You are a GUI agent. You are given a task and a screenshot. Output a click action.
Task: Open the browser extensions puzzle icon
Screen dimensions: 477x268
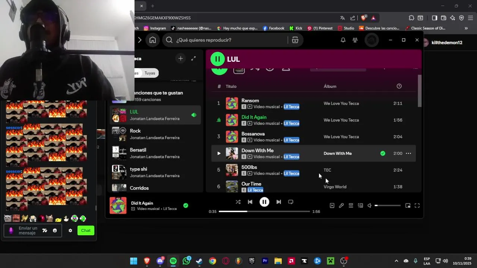pos(411,18)
